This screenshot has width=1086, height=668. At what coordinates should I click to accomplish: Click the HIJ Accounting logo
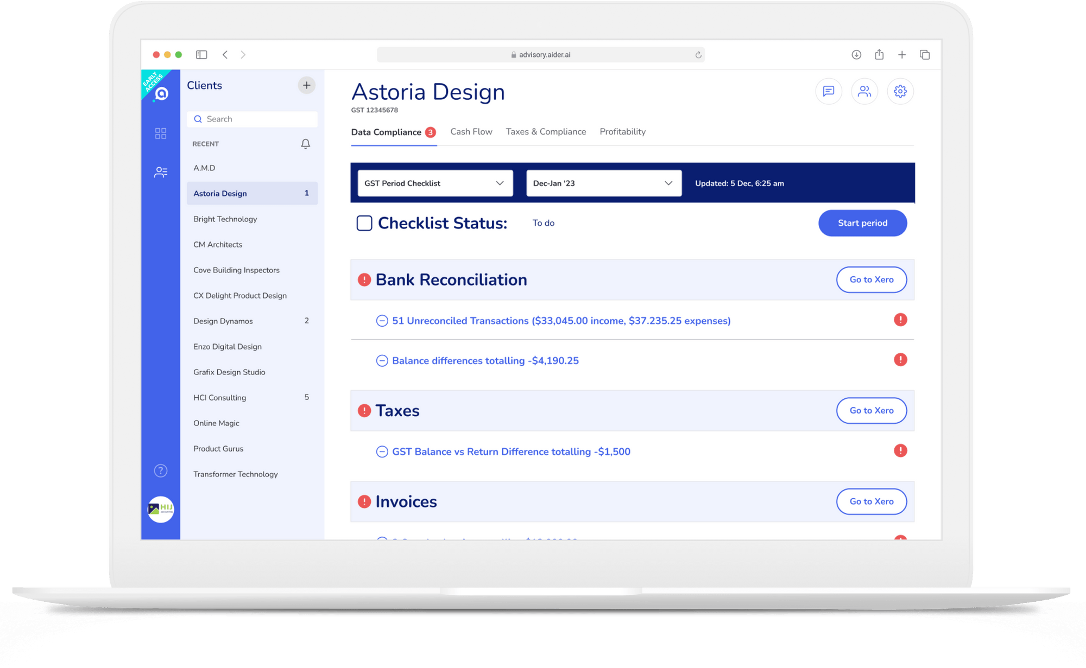click(x=160, y=509)
